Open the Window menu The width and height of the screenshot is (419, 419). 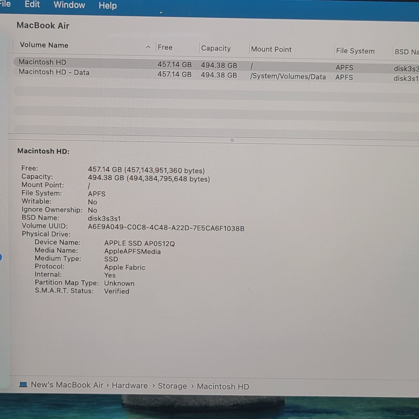69,5
